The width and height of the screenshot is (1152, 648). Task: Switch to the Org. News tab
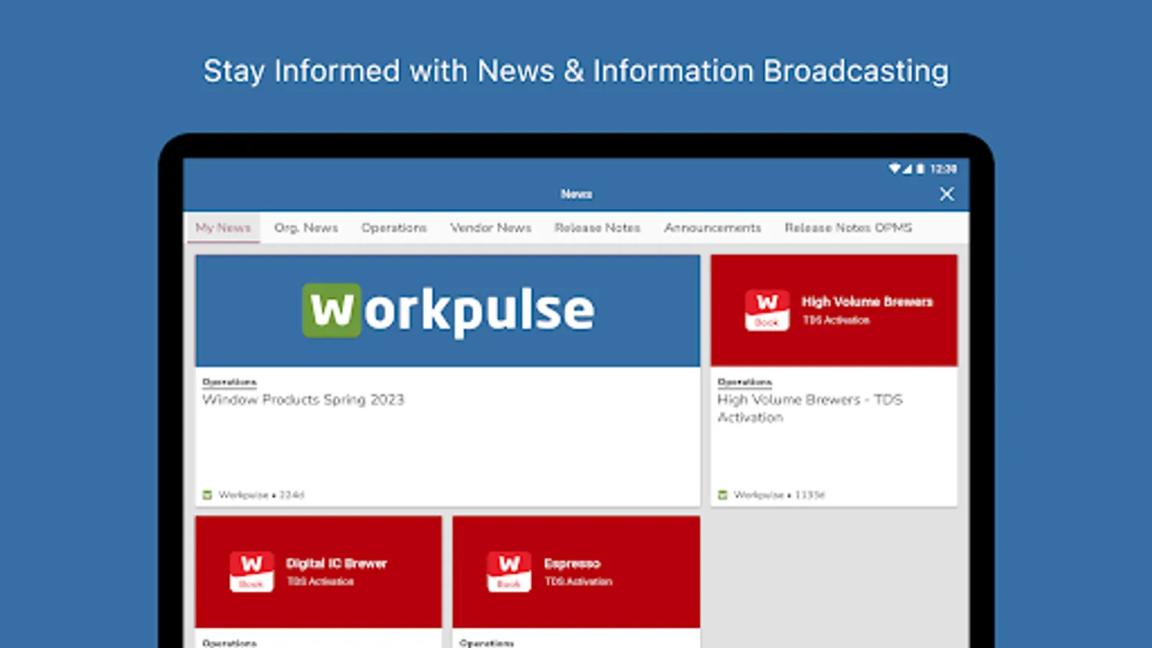click(x=306, y=228)
